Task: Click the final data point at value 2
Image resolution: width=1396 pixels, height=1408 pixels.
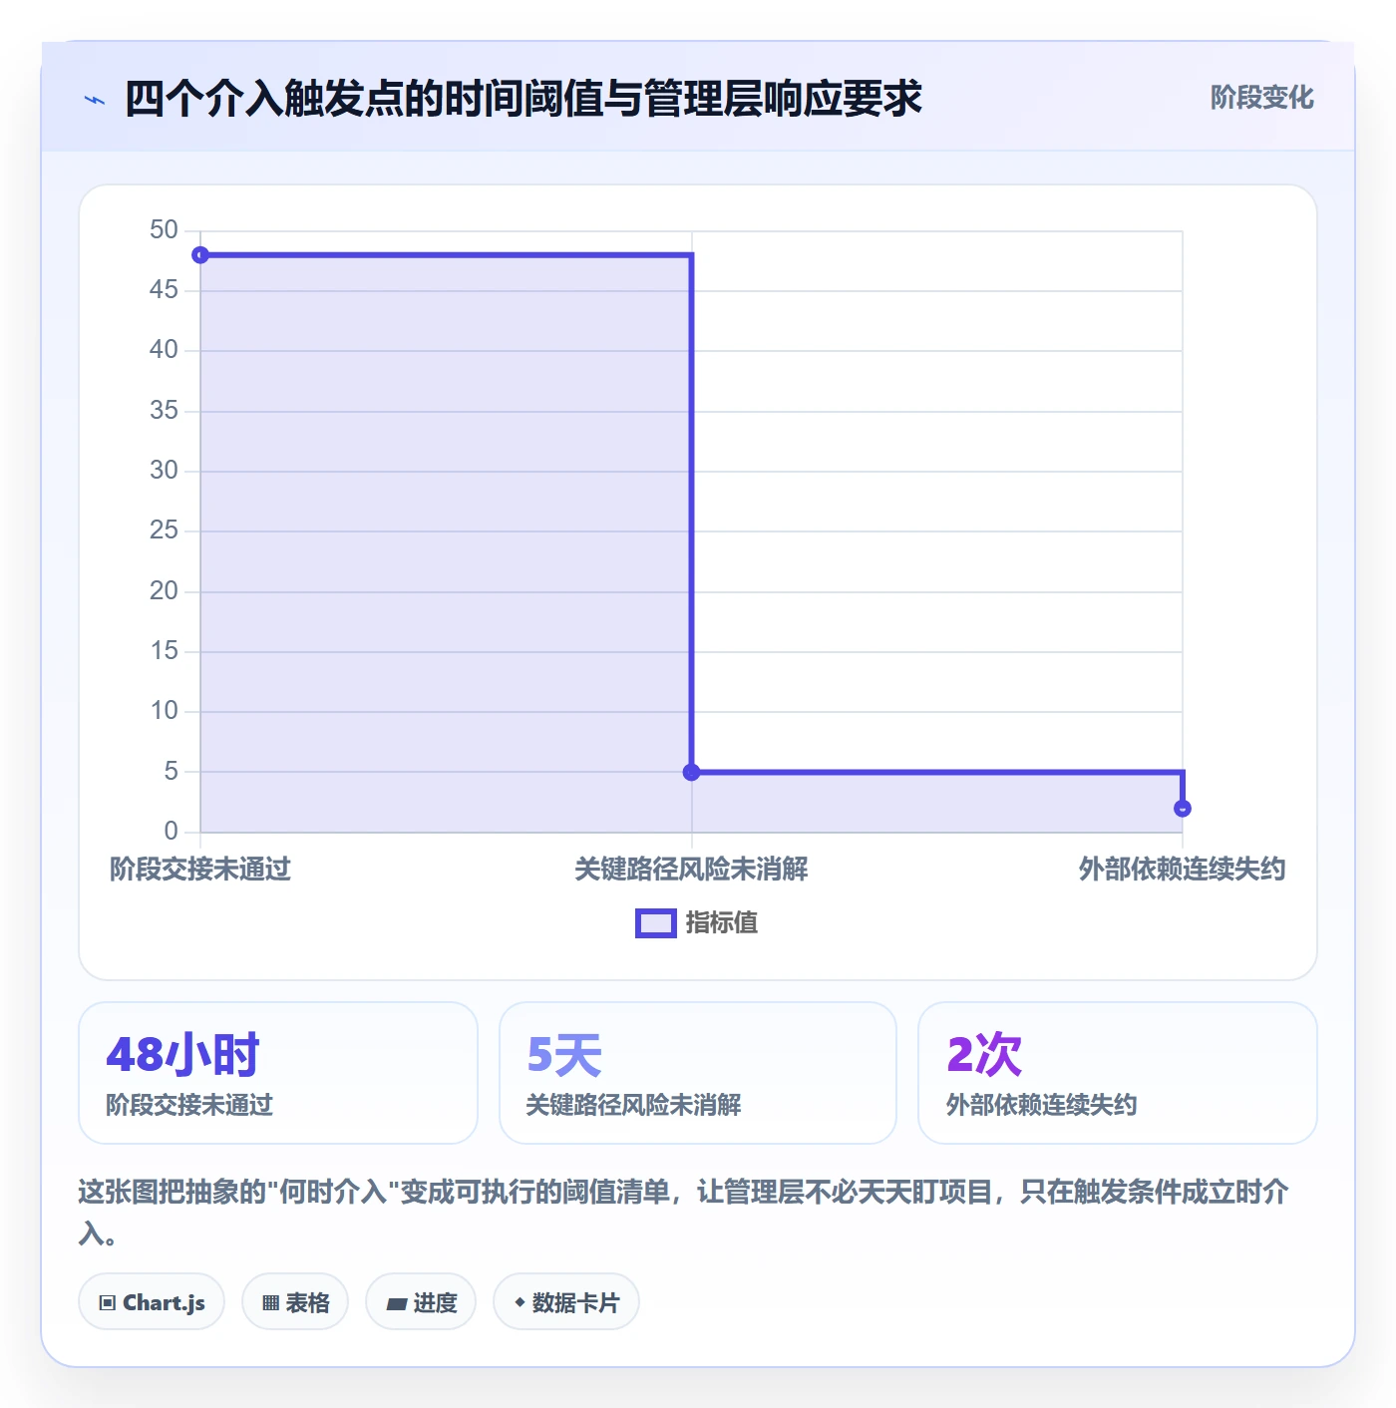Action: tap(1183, 809)
